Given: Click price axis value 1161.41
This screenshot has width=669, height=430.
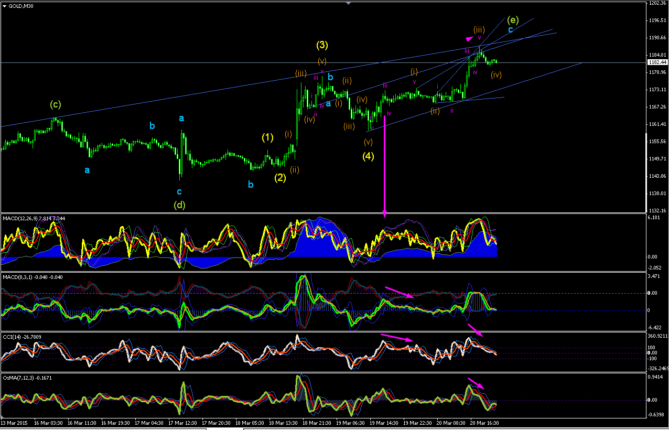Looking at the screenshot, I should 656,124.
